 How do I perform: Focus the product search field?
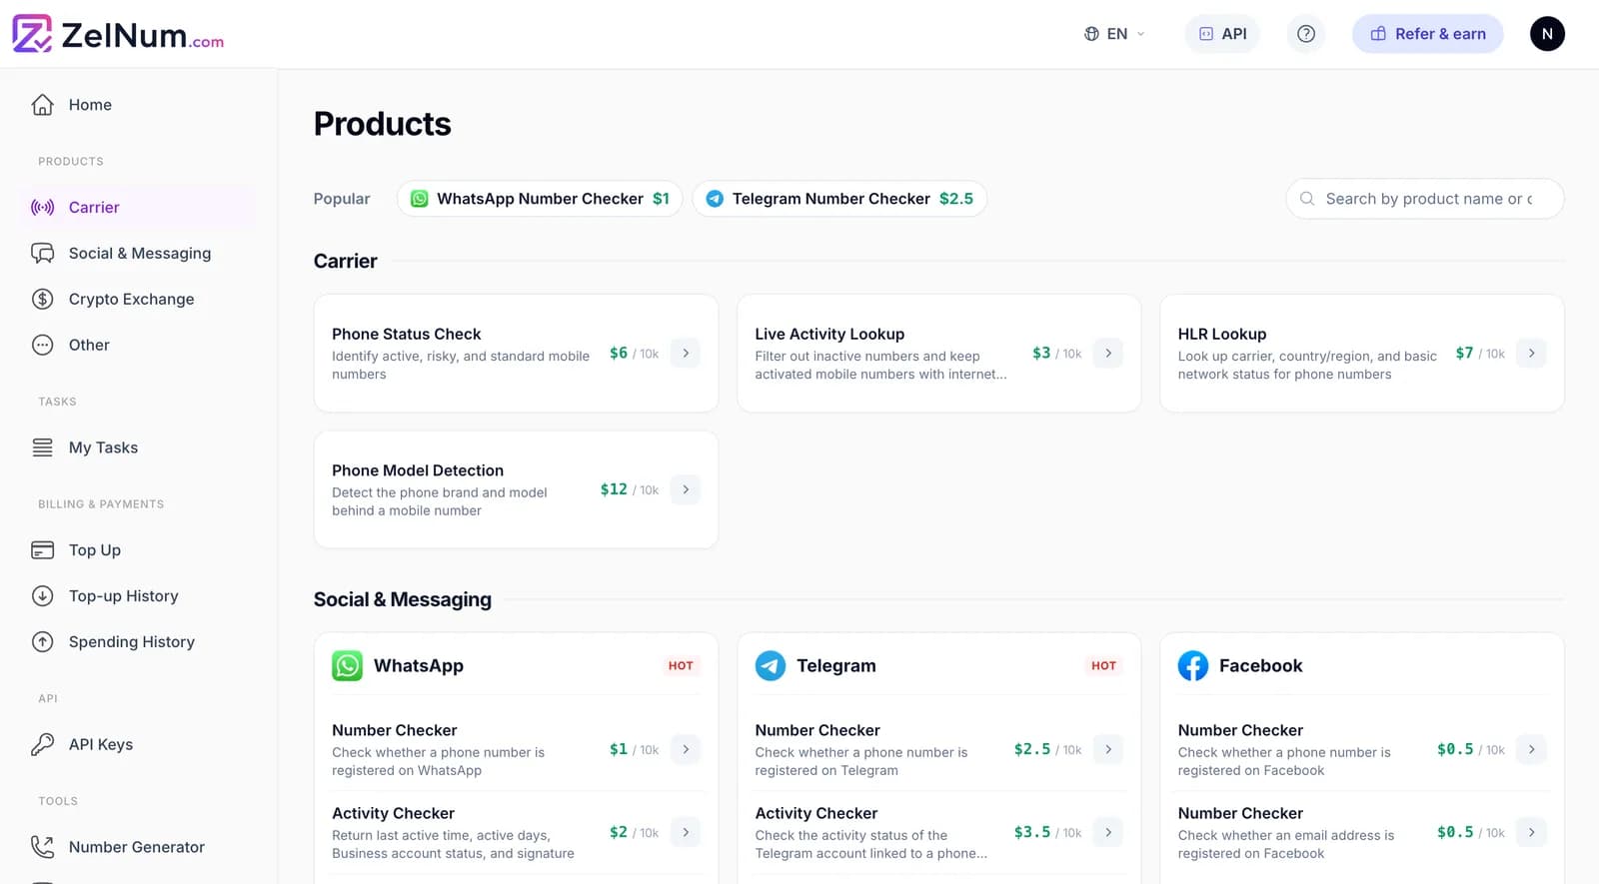tap(1425, 199)
